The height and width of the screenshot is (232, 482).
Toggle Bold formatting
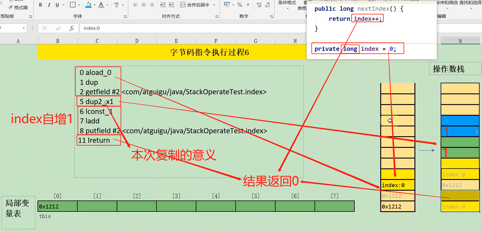[x=40, y=5]
